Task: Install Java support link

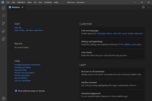Action: click(x=115, y=34)
